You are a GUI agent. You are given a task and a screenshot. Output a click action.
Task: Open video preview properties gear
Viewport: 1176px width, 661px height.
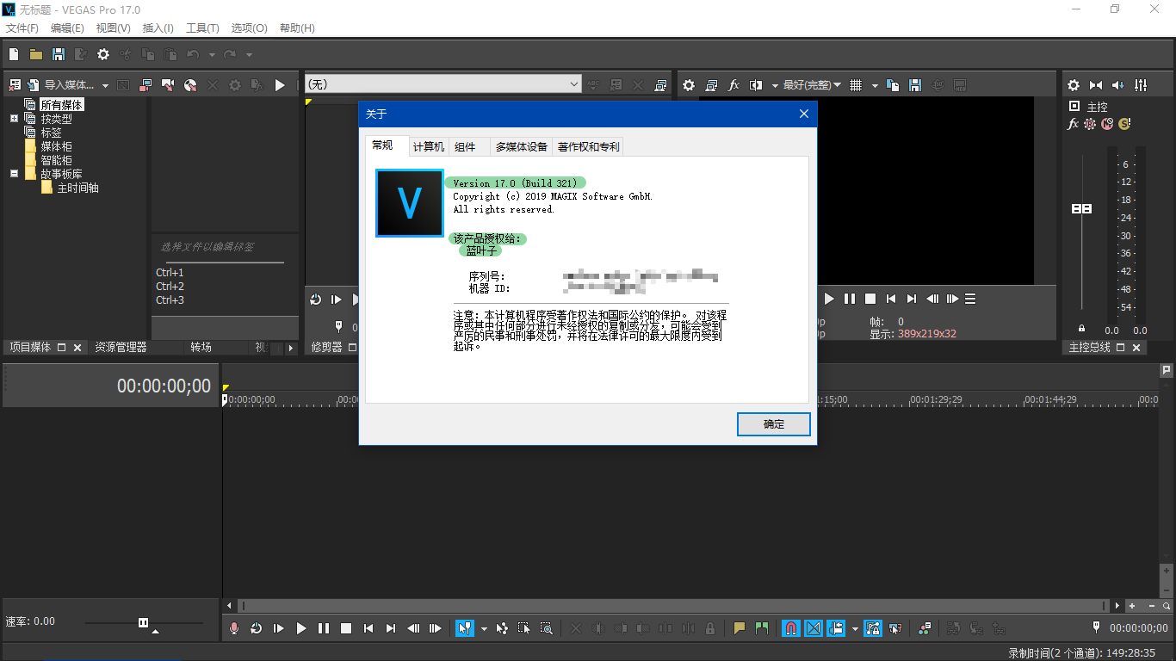tap(689, 85)
